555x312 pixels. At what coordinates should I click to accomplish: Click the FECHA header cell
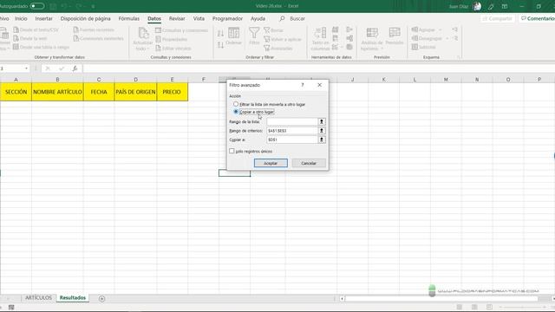point(99,92)
